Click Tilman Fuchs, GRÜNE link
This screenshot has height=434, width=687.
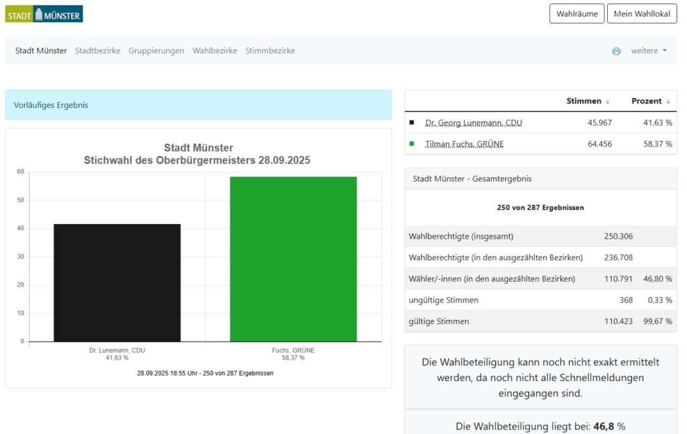coord(464,144)
